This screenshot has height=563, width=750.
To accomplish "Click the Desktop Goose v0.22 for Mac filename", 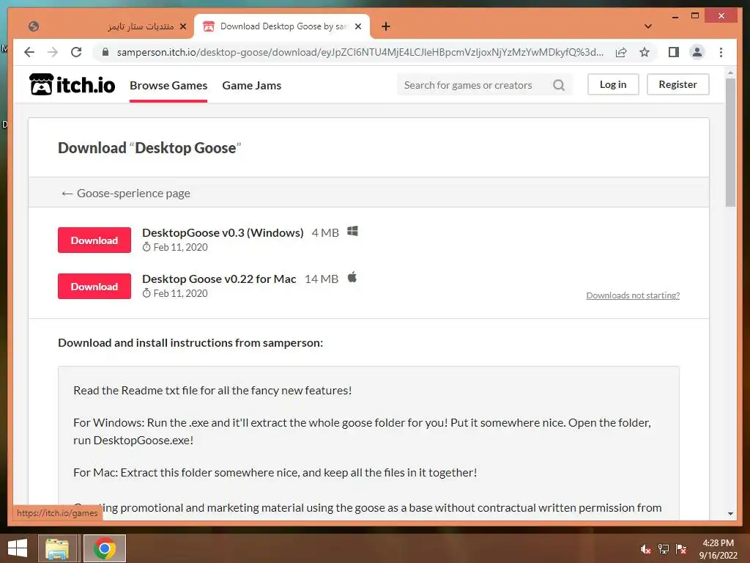I will [x=219, y=279].
